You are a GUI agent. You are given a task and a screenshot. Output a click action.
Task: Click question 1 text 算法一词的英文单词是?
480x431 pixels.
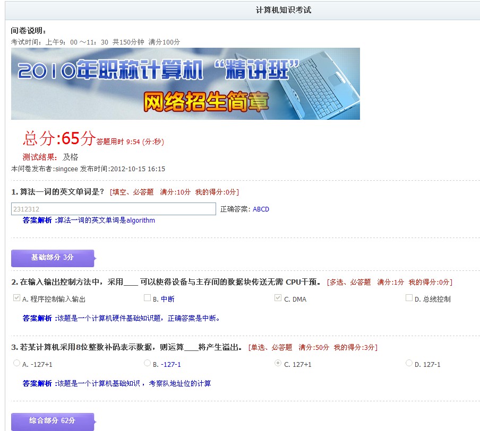[58, 192]
